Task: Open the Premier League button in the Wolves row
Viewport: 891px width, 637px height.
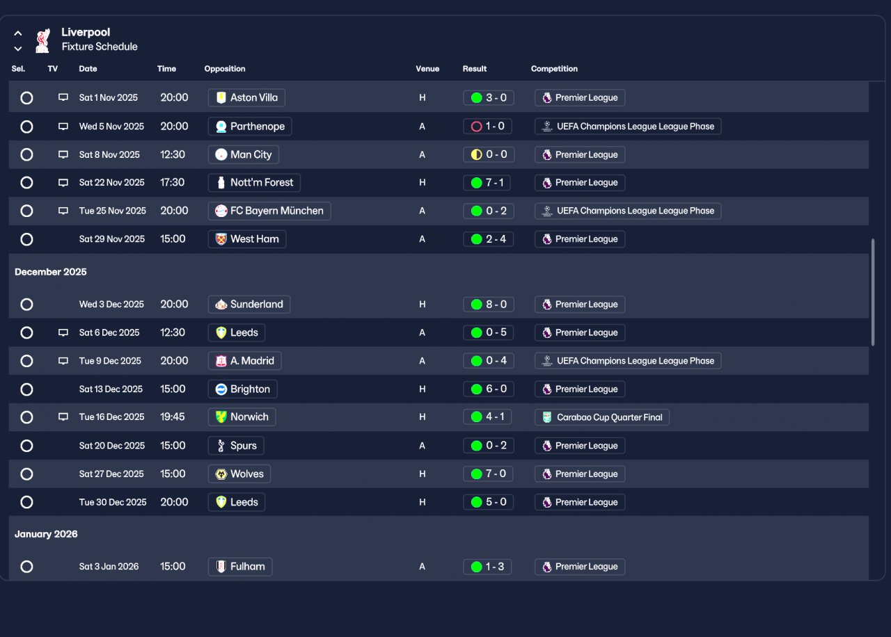Action: pos(580,474)
